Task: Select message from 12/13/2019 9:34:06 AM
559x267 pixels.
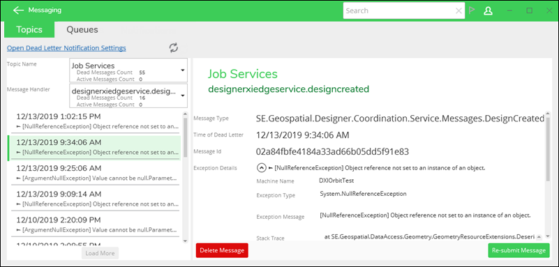Action: (94, 147)
